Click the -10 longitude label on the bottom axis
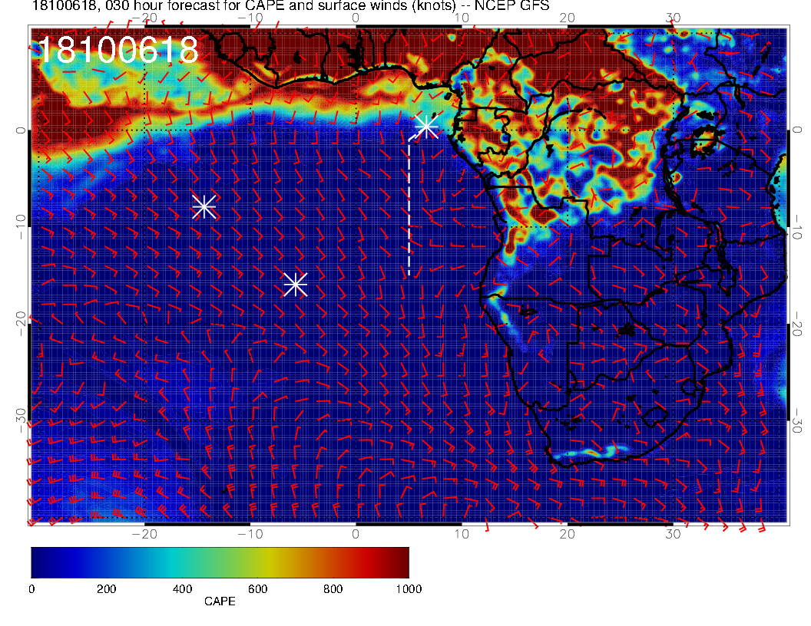Image resolution: width=811 pixels, height=626 pixels. (x=250, y=534)
